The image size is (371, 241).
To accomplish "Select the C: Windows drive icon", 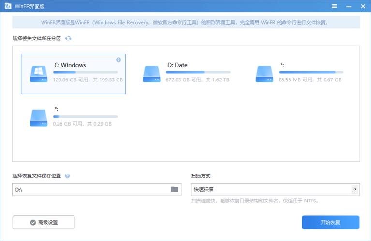I will (39, 74).
